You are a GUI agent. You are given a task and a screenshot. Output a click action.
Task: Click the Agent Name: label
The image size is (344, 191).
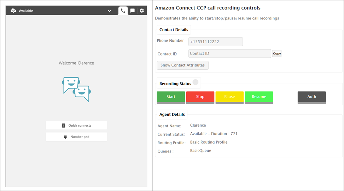tap(169, 126)
